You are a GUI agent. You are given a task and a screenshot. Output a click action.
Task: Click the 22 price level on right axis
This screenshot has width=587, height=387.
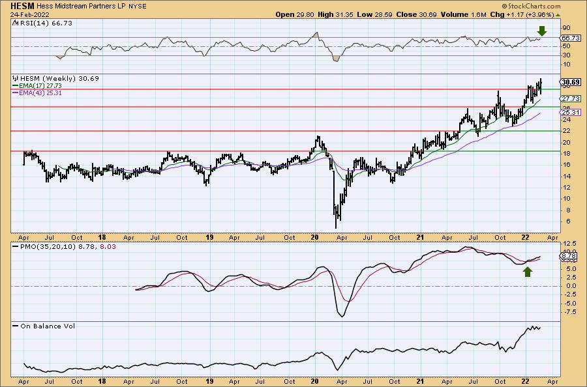[x=566, y=131]
